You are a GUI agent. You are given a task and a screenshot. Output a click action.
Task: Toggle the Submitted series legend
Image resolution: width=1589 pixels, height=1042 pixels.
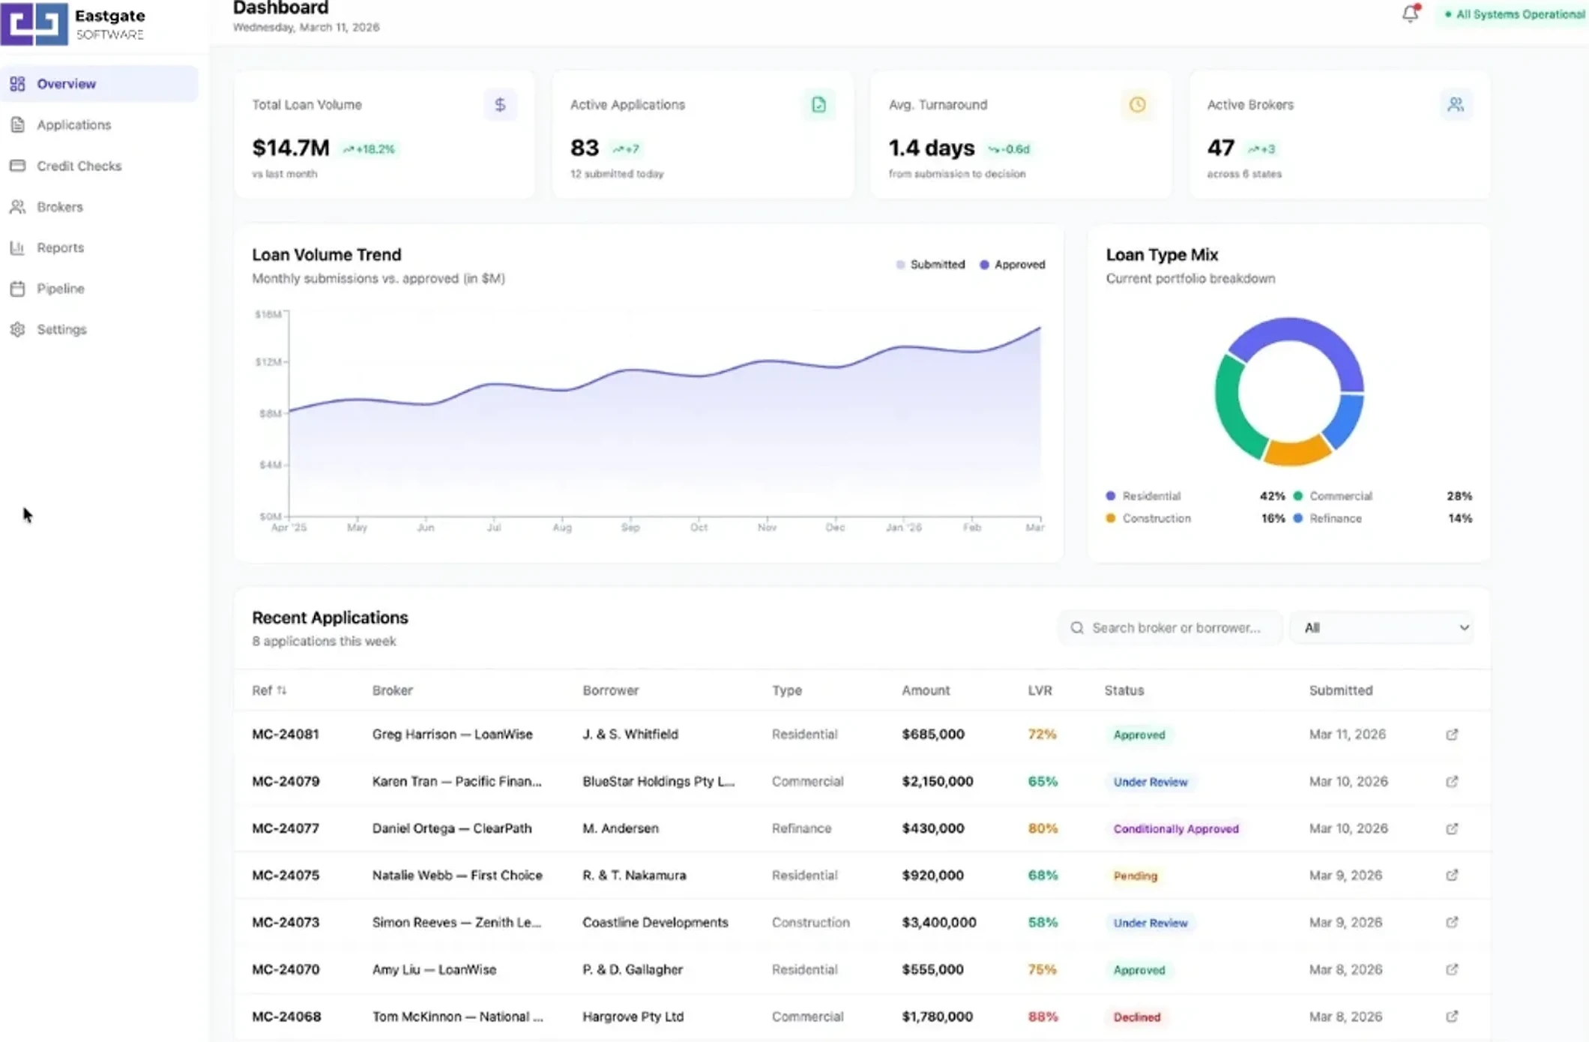pos(930,265)
